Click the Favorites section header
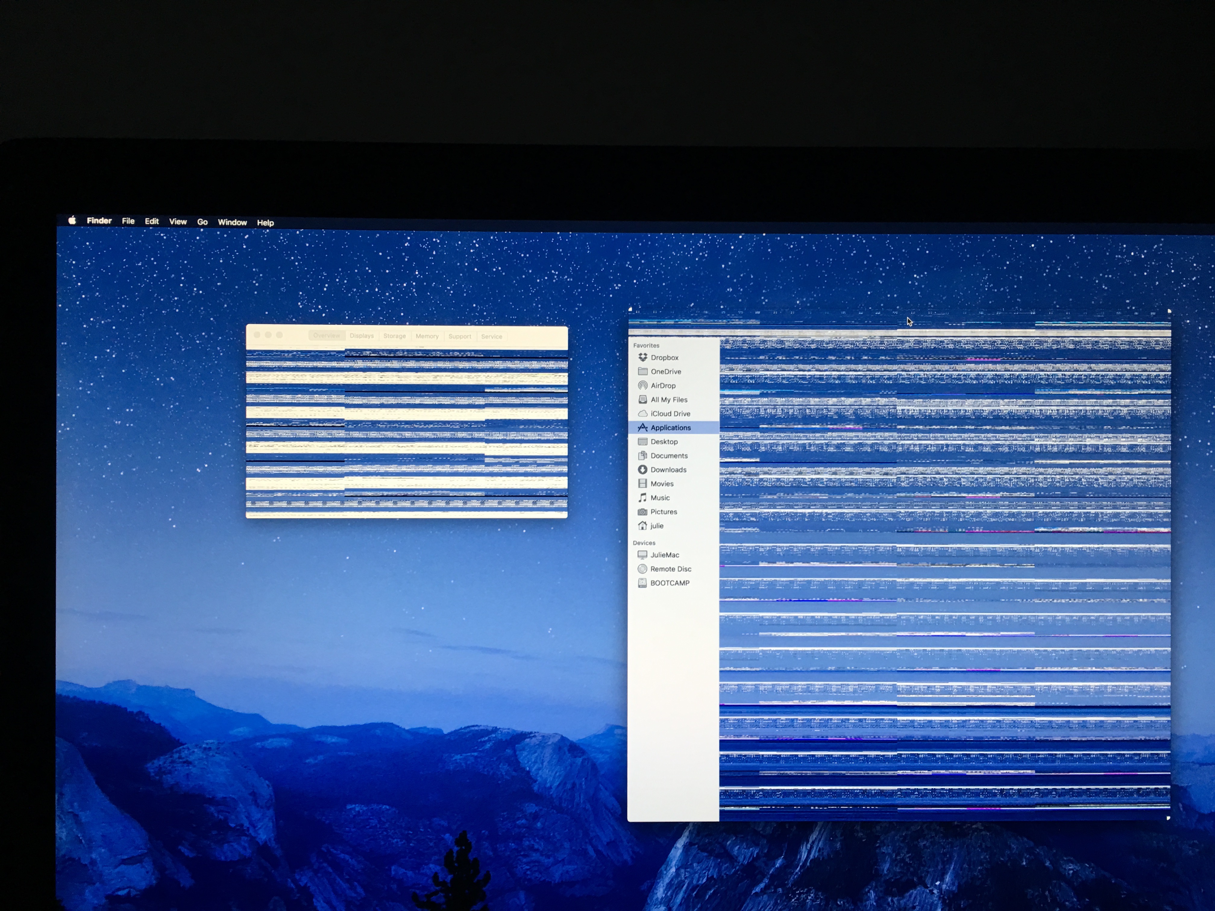1215x911 pixels. point(646,346)
